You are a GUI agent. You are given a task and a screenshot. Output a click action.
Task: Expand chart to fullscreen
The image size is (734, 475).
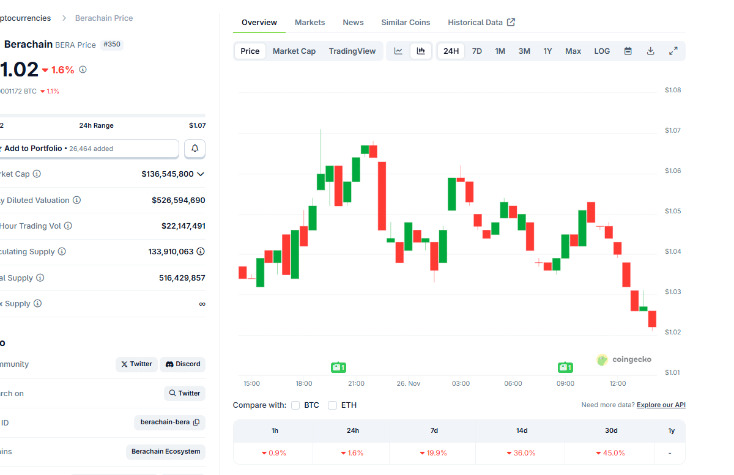pyautogui.click(x=673, y=51)
